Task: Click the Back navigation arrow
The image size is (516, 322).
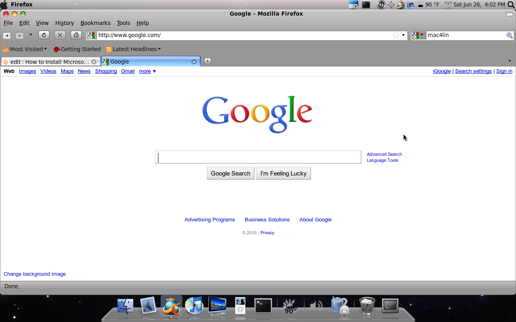Action: point(7,35)
